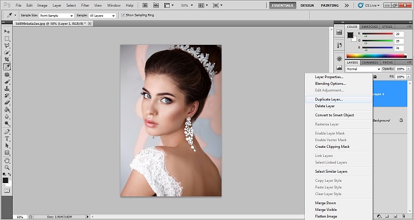Open Sample Size dropdown
Viewport: 414px width, 220px height.
point(56,16)
